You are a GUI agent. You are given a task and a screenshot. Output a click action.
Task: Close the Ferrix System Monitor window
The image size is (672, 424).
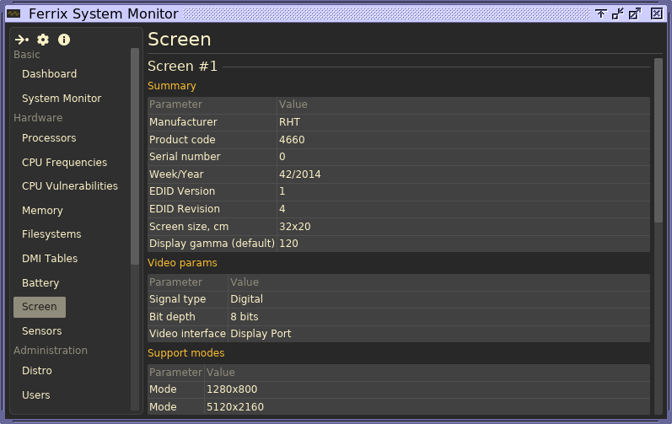pyautogui.click(x=657, y=13)
